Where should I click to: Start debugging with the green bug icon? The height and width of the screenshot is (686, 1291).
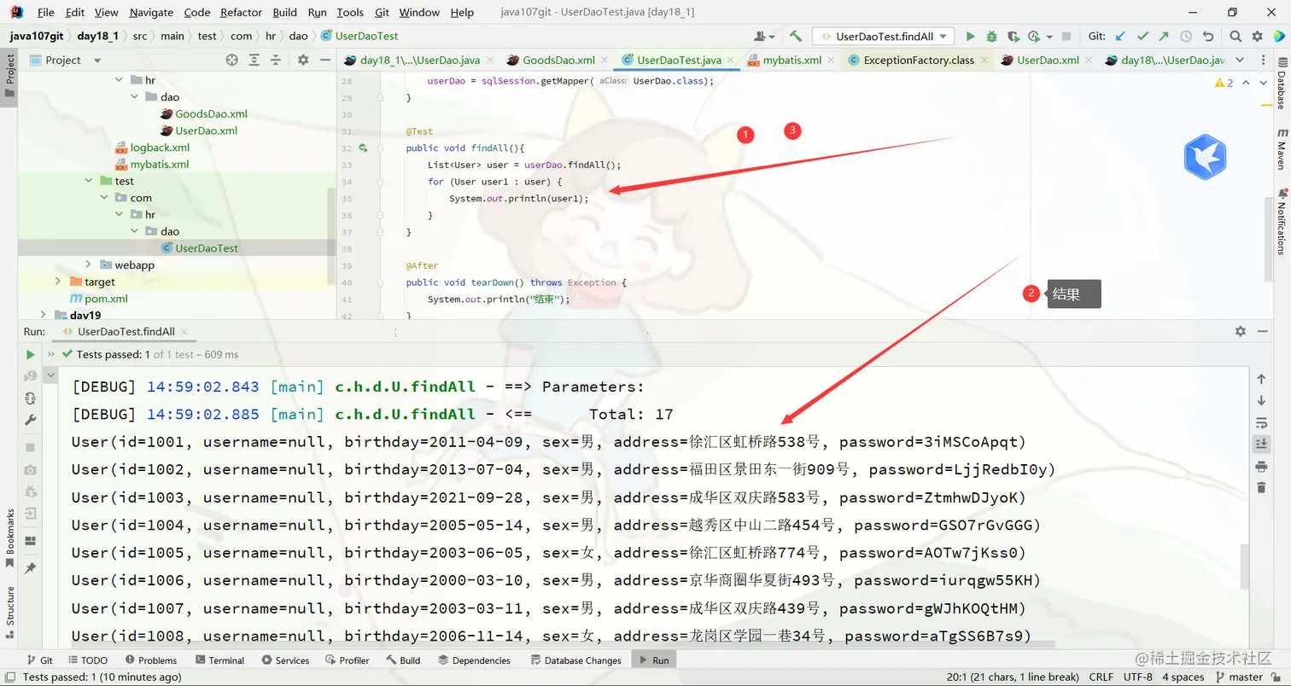pos(991,37)
